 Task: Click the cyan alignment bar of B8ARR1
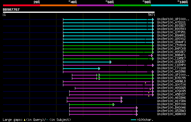coord(108,36)
